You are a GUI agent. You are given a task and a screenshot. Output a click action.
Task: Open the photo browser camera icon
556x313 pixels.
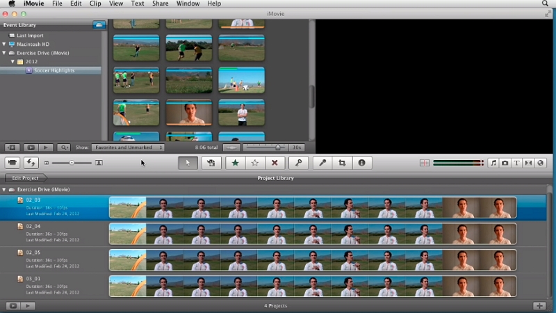pos(505,163)
